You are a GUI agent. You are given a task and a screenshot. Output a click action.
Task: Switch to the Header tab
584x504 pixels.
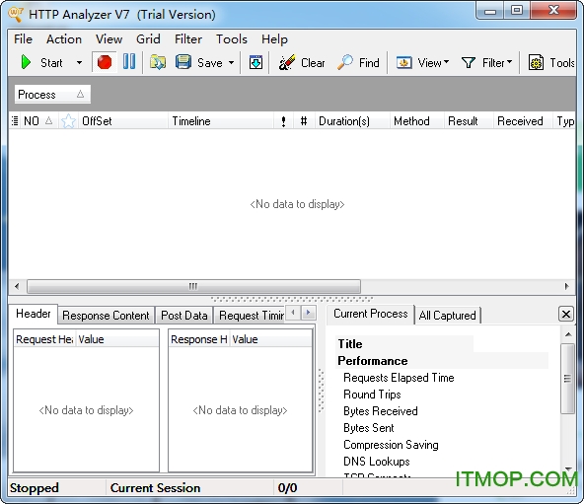tap(34, 314)
